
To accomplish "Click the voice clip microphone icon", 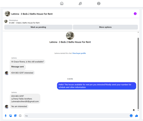I will [x=6, y=116].
